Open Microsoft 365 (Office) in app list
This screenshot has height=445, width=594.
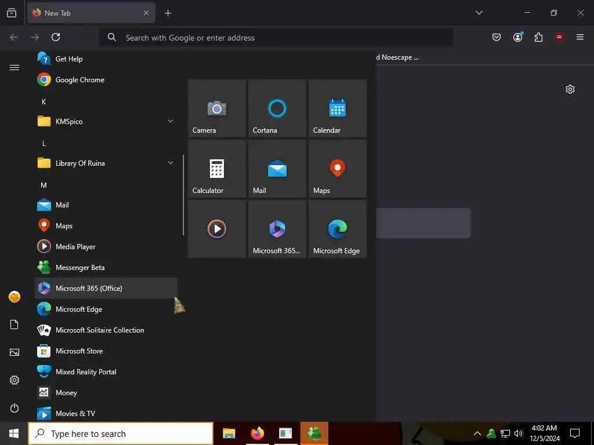[106, 289]
